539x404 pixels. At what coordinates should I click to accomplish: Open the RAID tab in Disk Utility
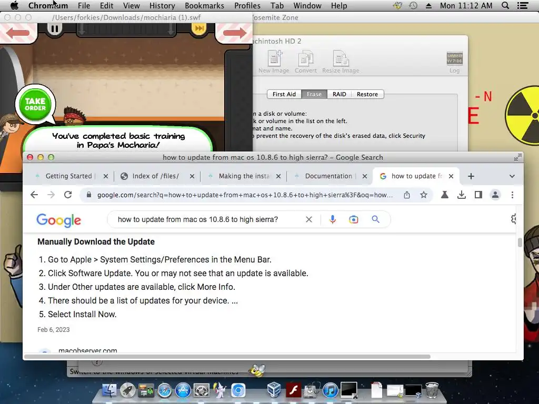coord(340,94)
